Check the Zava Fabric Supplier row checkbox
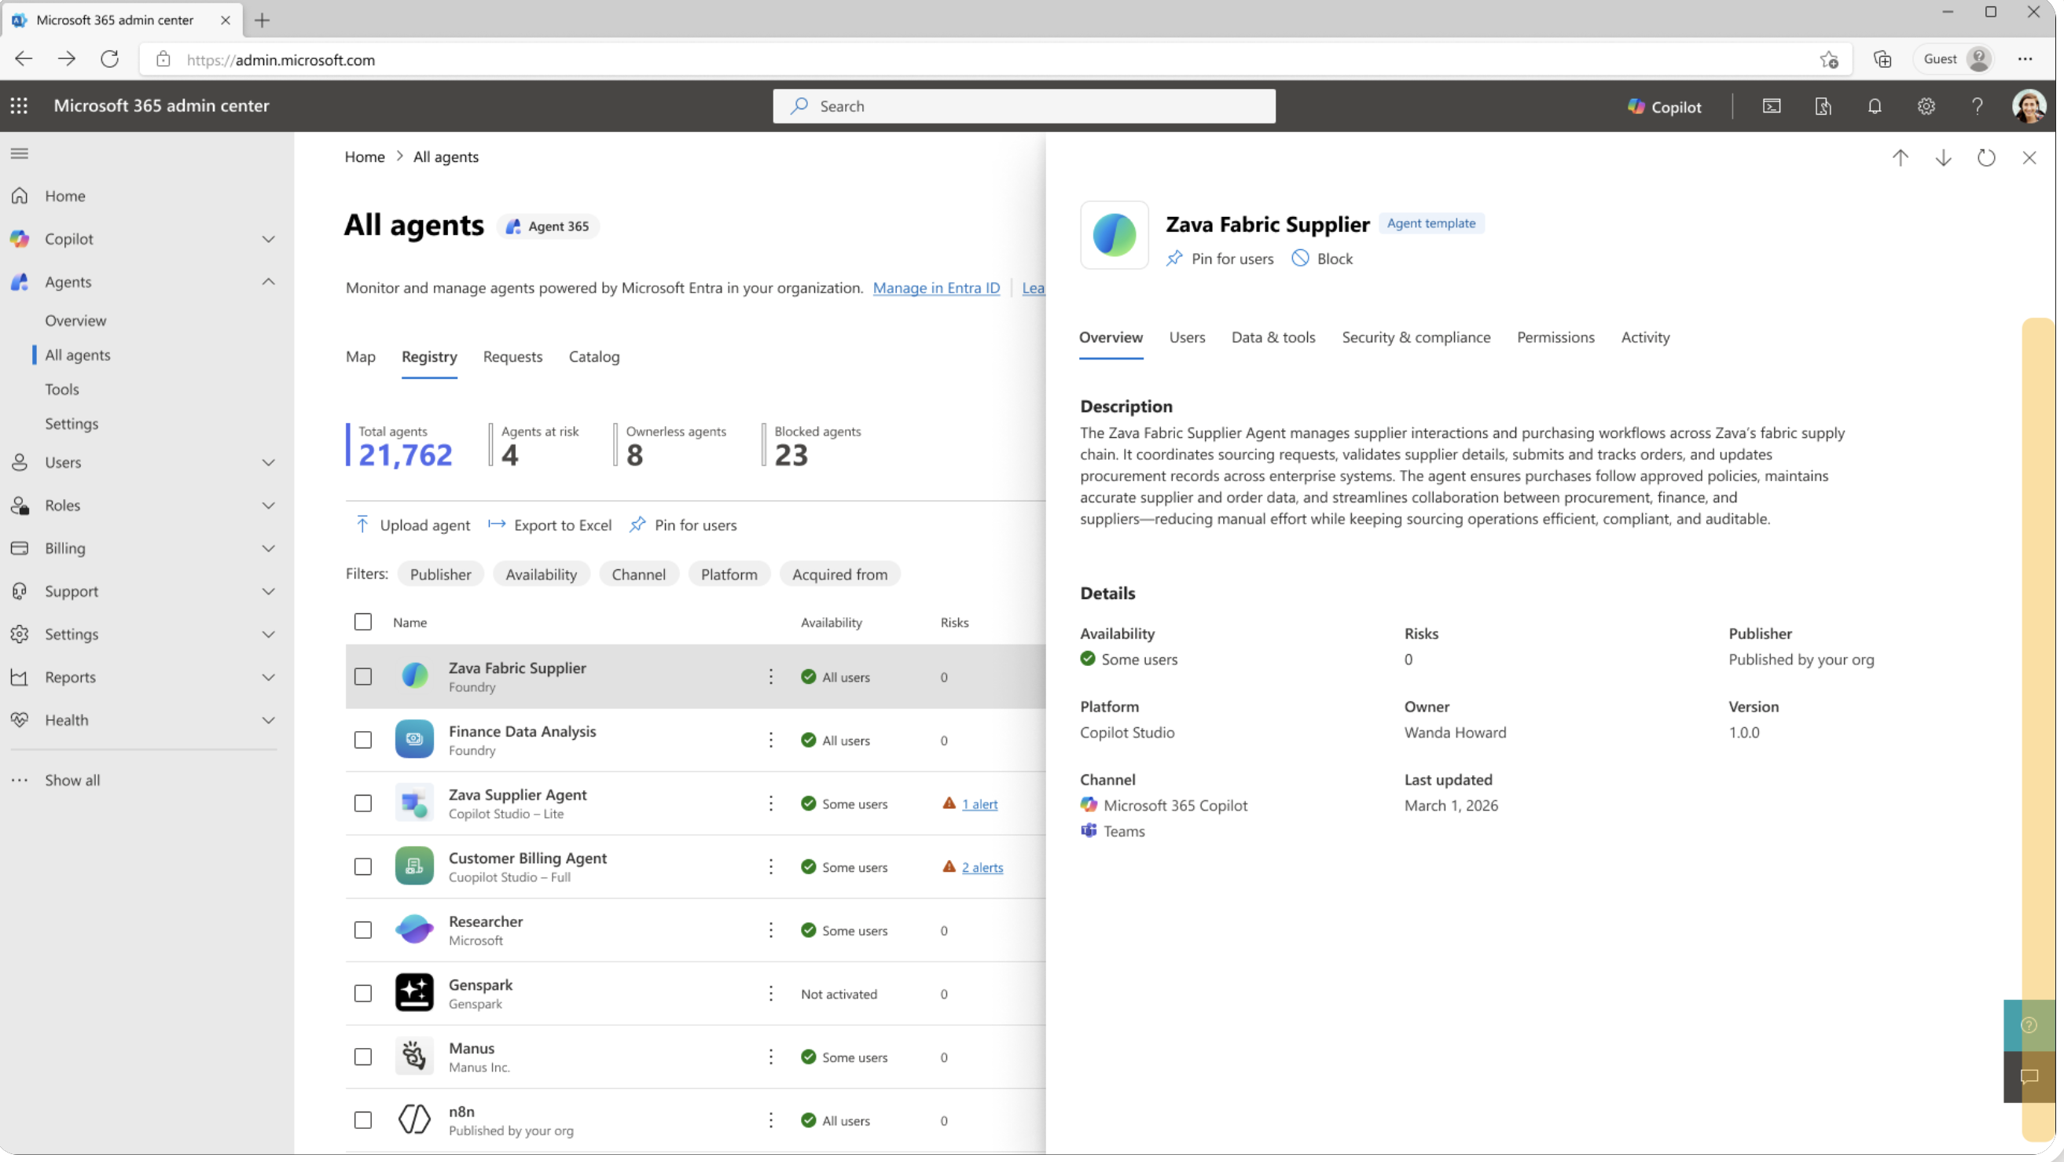The width and height of the screenshot is (2064, 1162). coord(363,676)
